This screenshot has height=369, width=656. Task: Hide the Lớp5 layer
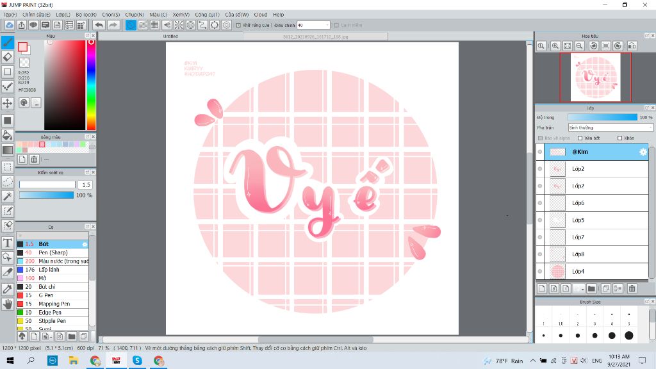click(x=539, y=220)
